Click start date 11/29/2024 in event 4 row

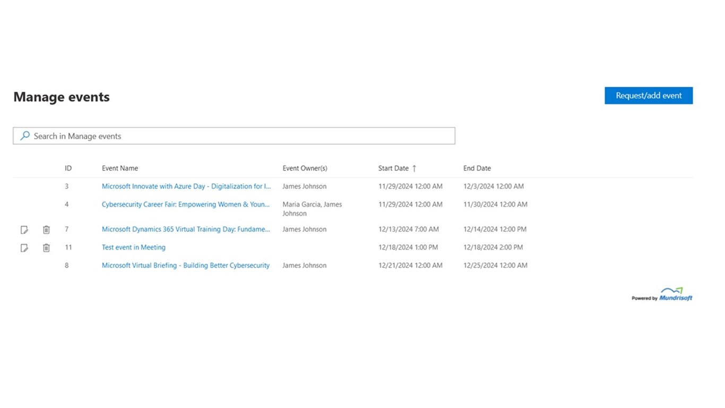(x=410, y=205)
